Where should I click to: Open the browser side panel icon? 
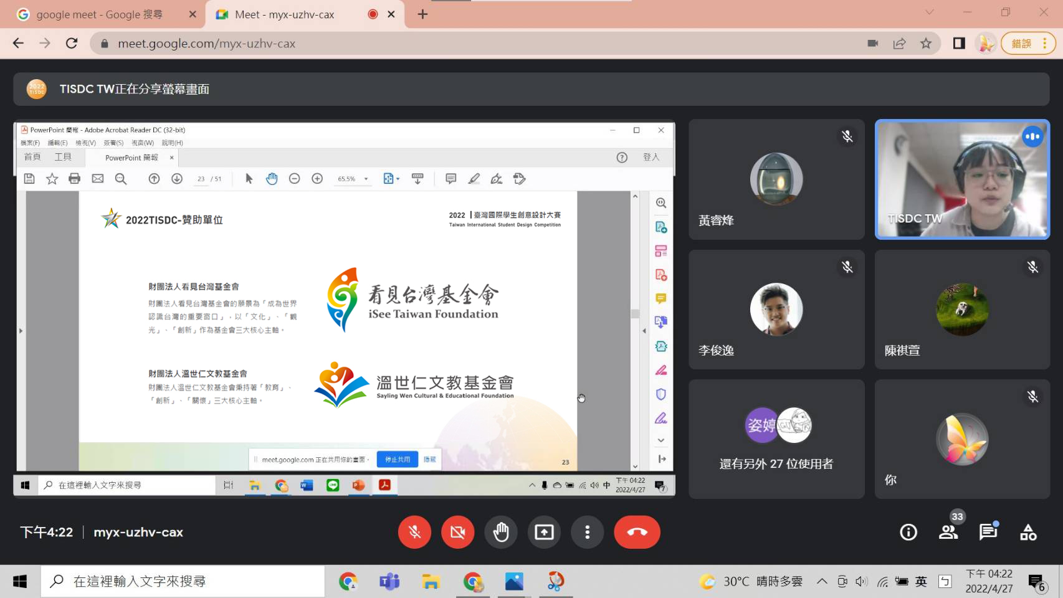tap(959, 44)
